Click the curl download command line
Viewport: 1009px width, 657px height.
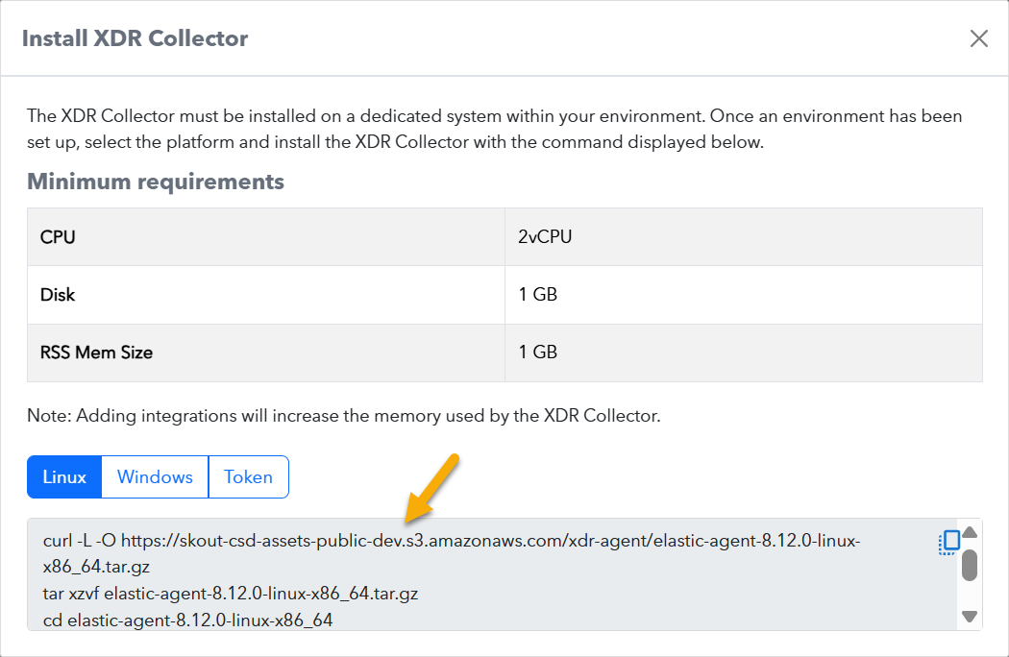(x=451, y=542)
